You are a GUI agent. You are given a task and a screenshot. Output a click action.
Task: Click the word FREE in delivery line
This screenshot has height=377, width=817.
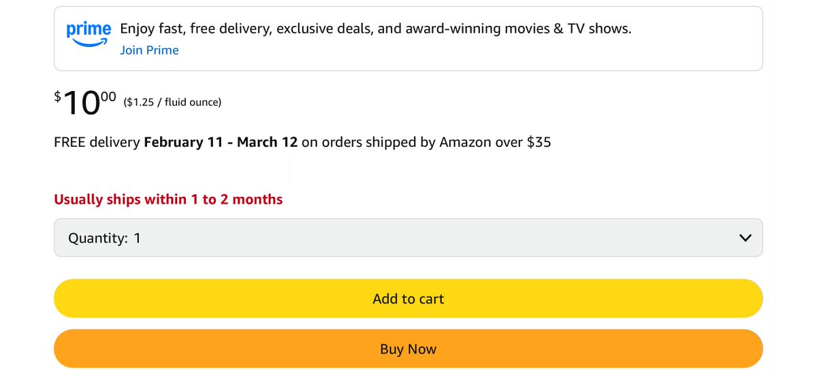(x=68, y=143)
